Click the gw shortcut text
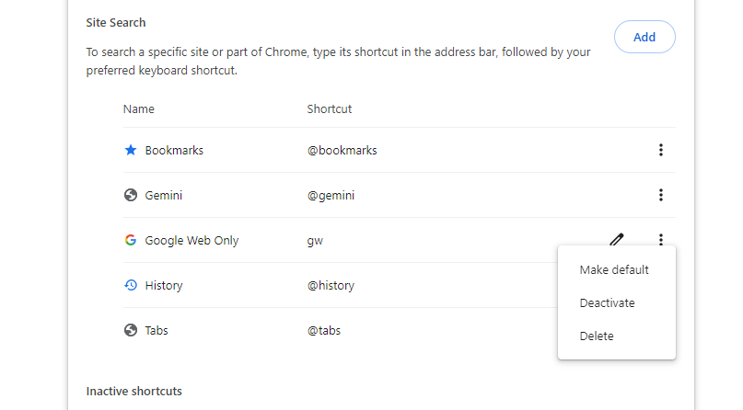 pyautogui.click(x=315, y=241)
